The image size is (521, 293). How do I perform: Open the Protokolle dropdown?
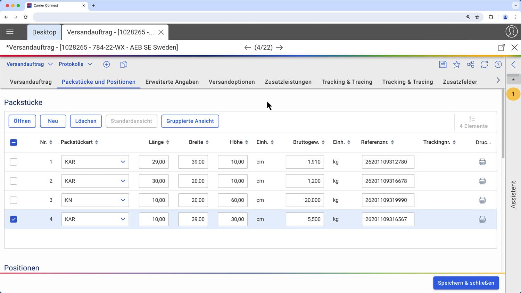[75, 64]
